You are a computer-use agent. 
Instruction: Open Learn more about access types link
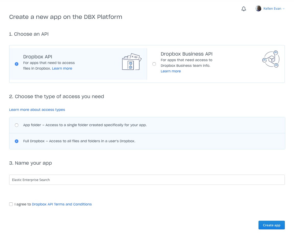coord(37,110)
